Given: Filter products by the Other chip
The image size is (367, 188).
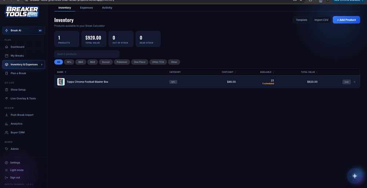Looking at the screenshot, I should (x=174, y=62).
